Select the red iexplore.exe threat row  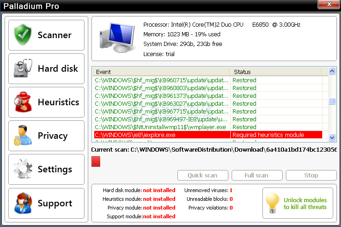pos(162,135)
